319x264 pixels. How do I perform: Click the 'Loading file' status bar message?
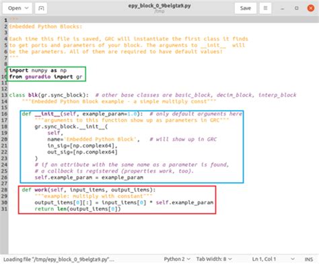pos(59,259)
